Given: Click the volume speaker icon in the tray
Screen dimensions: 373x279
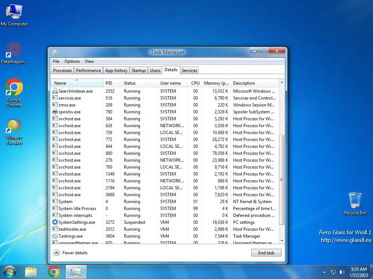Looking at the screenshot, I should (342, 272).
